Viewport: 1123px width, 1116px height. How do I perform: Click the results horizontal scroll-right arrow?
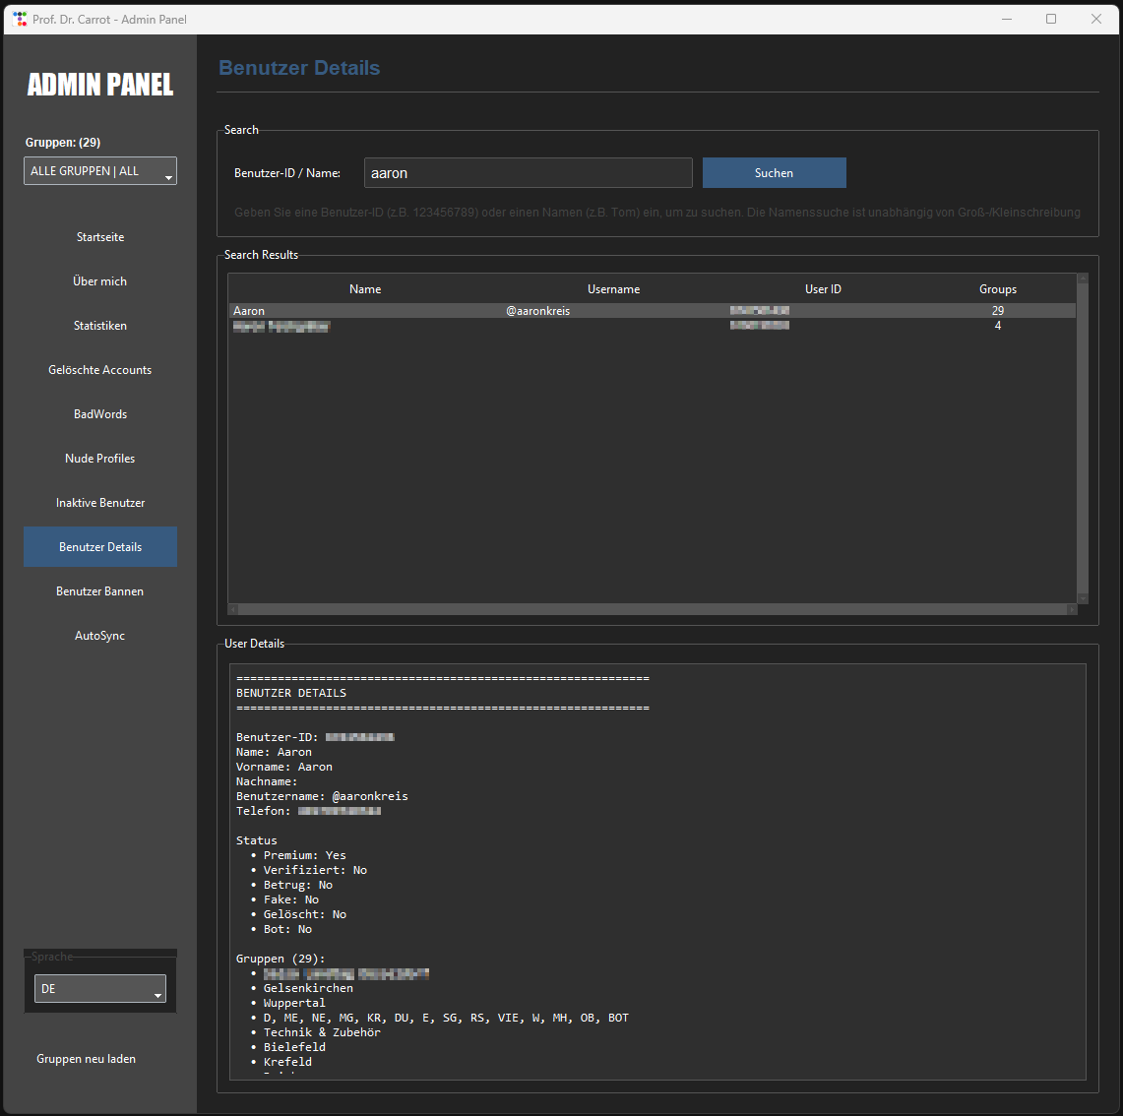1072,609
